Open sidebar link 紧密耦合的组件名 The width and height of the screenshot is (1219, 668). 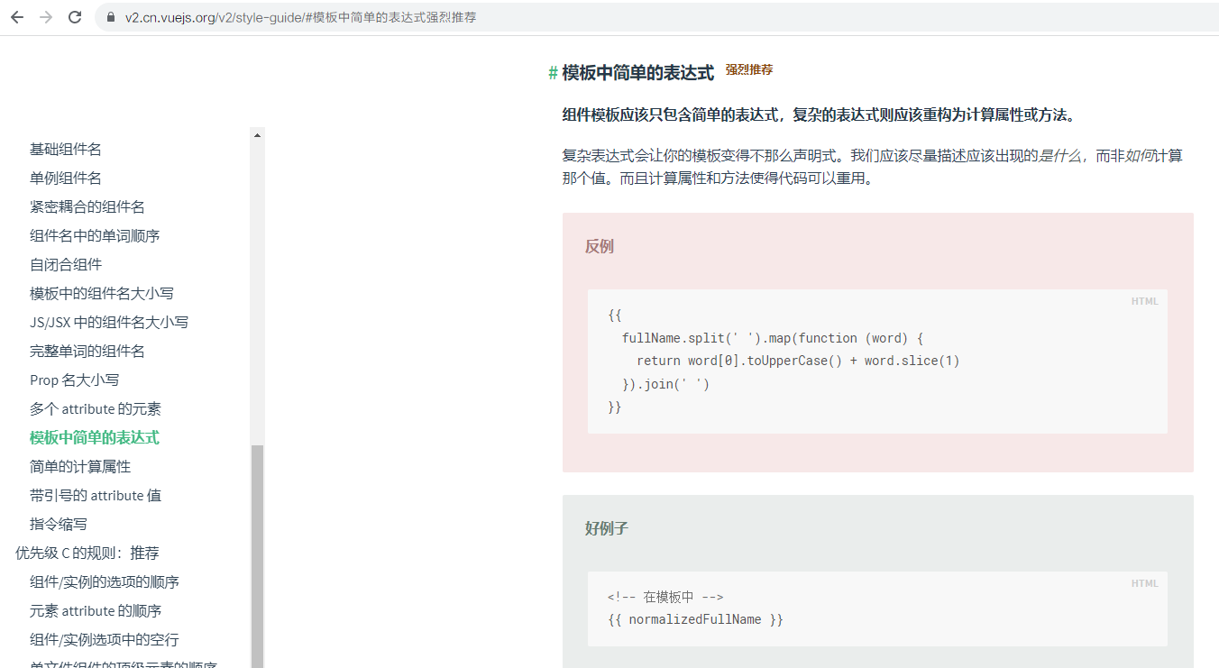pos(87,206)
